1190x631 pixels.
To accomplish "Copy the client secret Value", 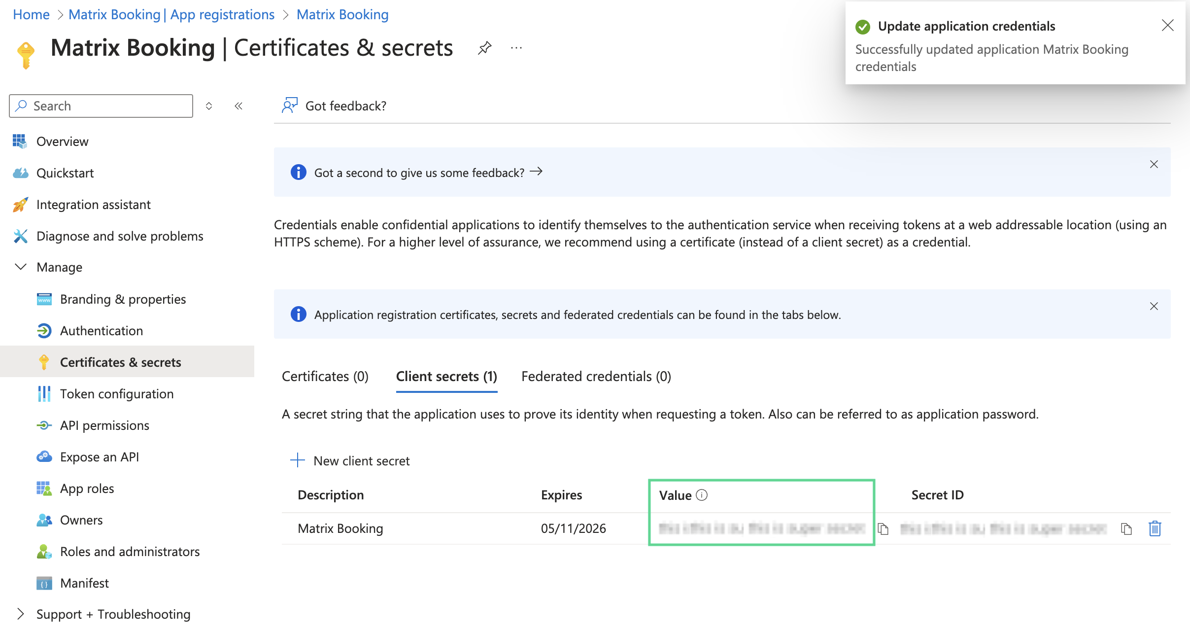I will 884,528.
